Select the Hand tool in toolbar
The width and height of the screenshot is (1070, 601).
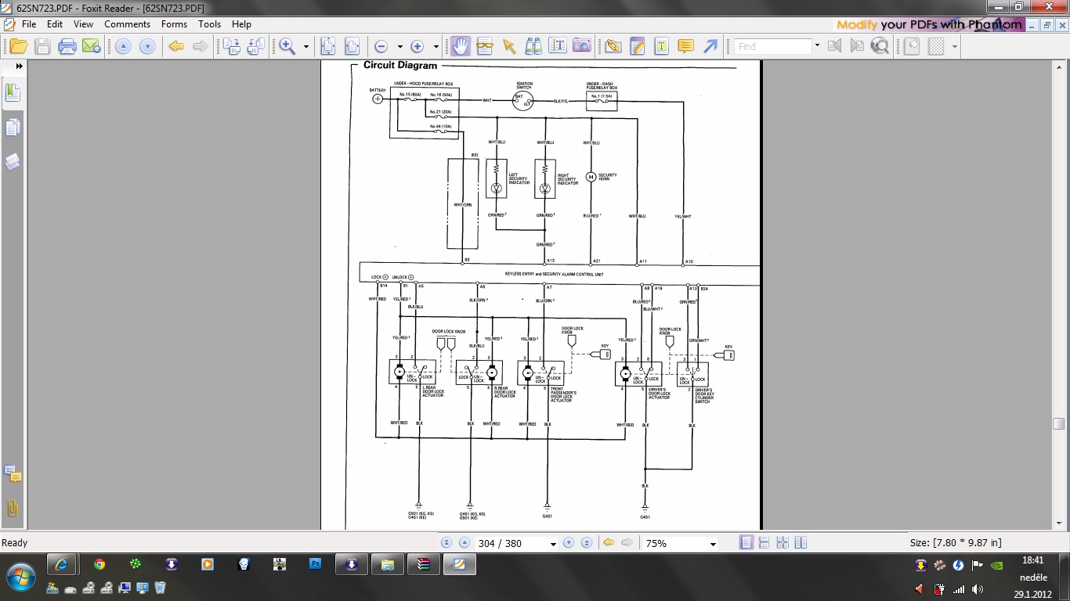coord(461,46)
